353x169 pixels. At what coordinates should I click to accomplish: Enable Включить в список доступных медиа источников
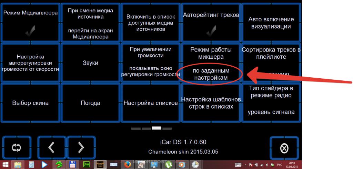[x=151, y=23]
